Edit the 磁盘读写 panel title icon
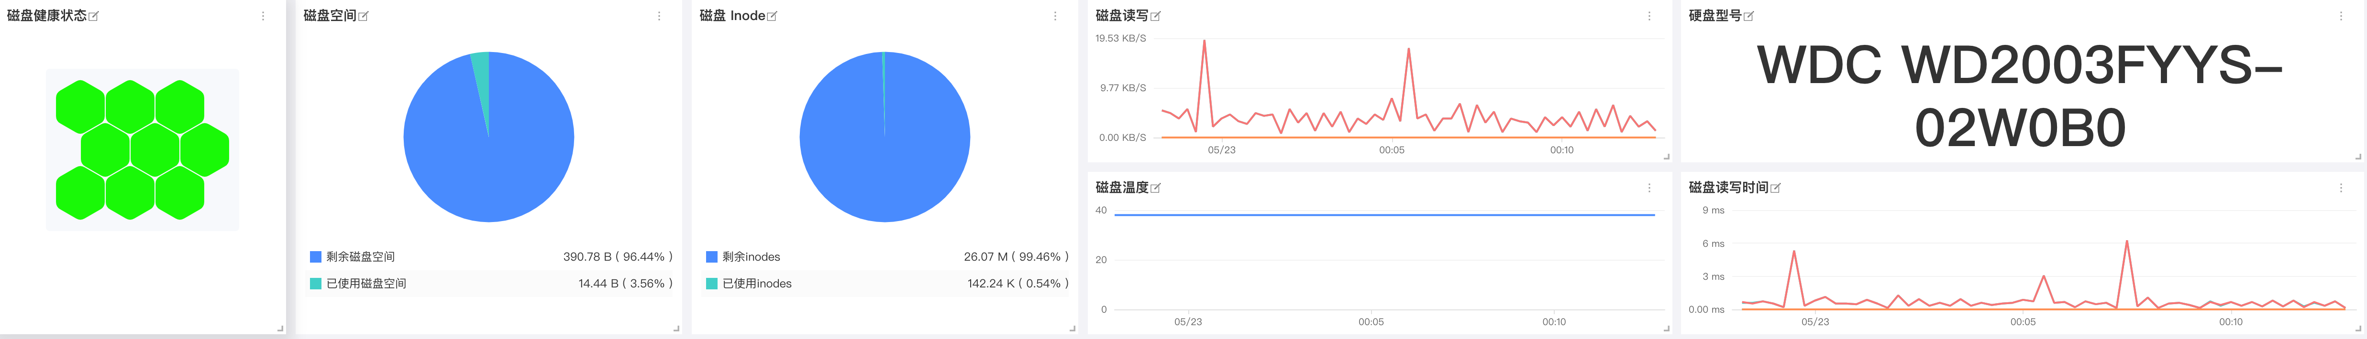2367x339 pixels. 1156,17
